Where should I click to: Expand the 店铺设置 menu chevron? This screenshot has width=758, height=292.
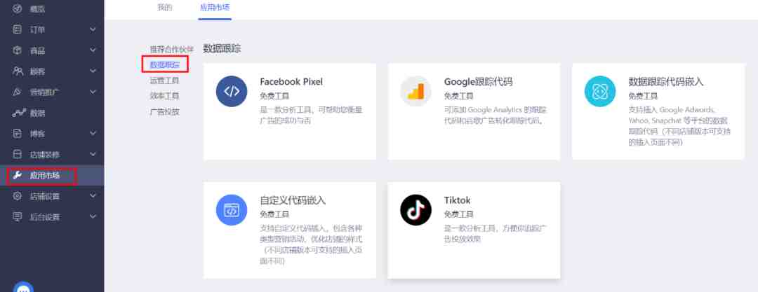[x=93, y=196]
